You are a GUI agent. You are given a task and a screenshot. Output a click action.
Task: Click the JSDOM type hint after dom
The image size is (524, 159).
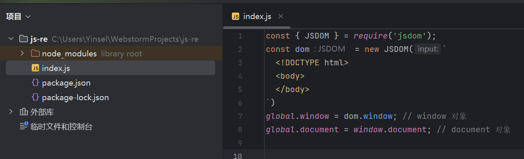(330, 49)
